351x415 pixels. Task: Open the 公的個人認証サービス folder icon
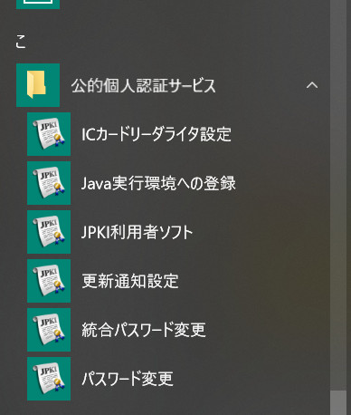point(38,85)
